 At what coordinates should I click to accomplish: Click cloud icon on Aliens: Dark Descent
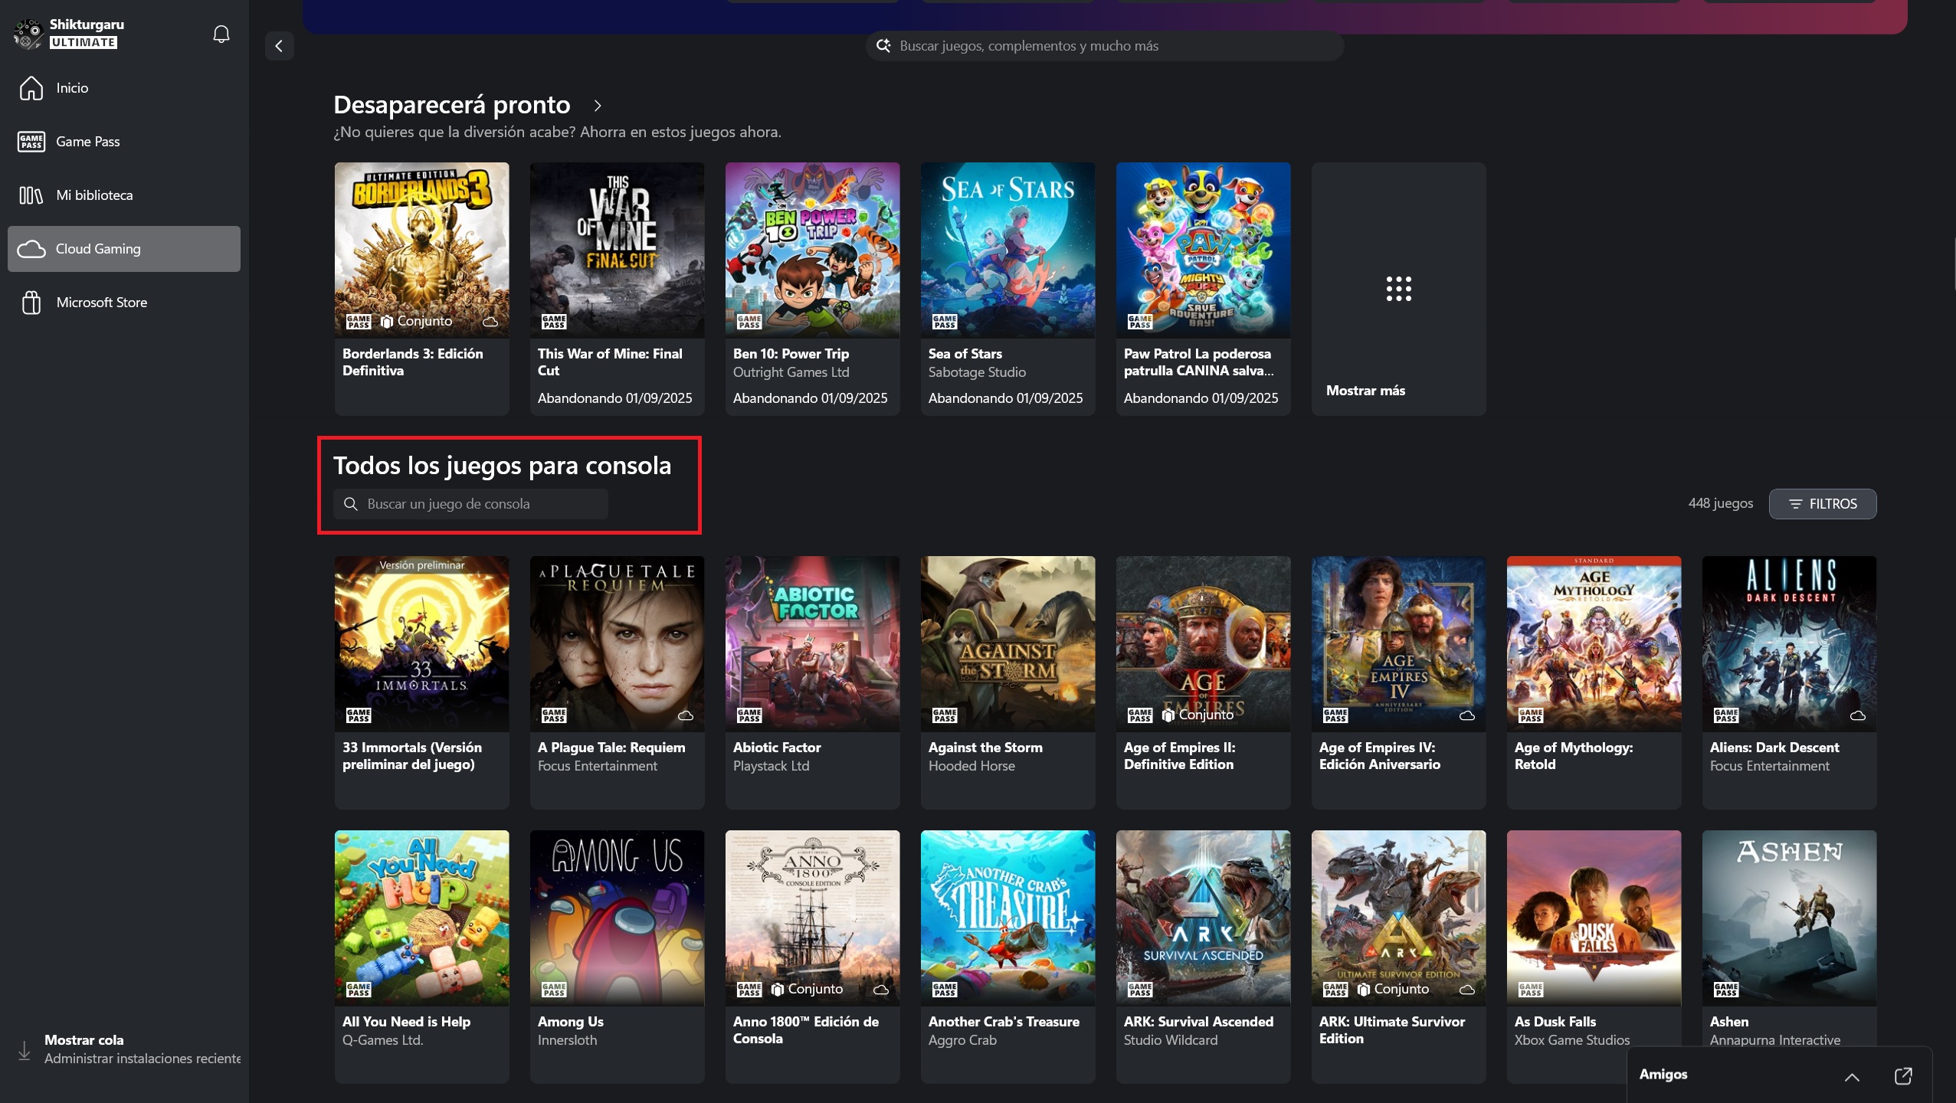[1858, 715]
